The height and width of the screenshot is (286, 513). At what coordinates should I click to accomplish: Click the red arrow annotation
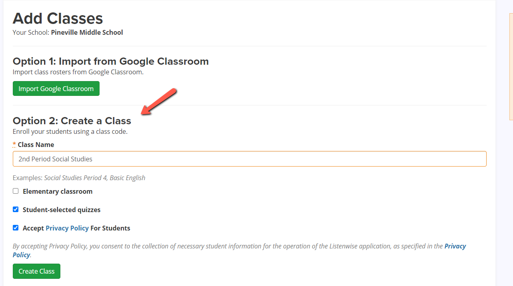159,101
